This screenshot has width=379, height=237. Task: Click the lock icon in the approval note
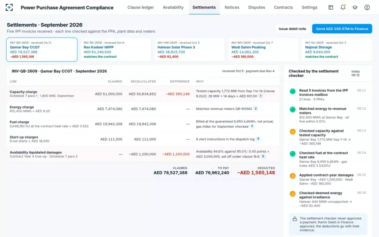[x=294, y=219]
